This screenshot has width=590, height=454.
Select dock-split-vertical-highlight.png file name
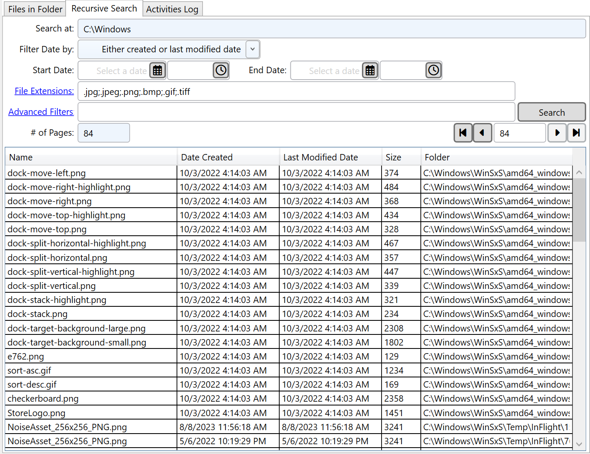[71, 271]
